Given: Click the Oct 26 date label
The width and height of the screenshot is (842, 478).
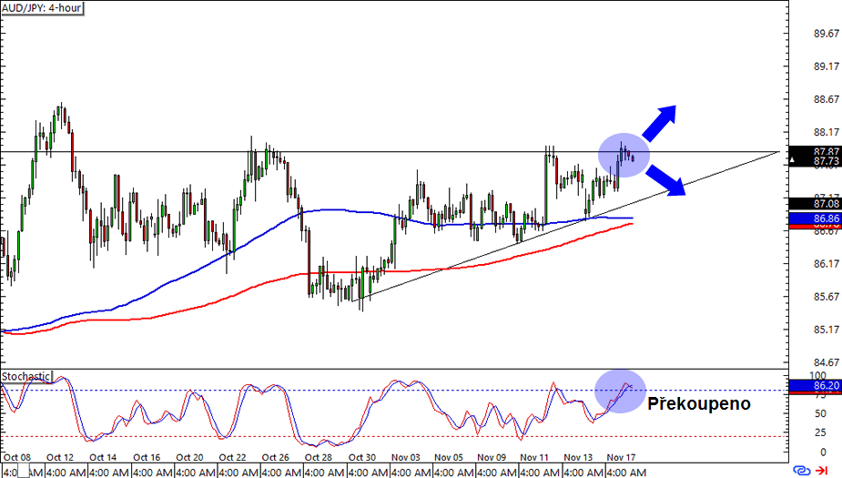Looking at the screenshot, I should 276,458.
